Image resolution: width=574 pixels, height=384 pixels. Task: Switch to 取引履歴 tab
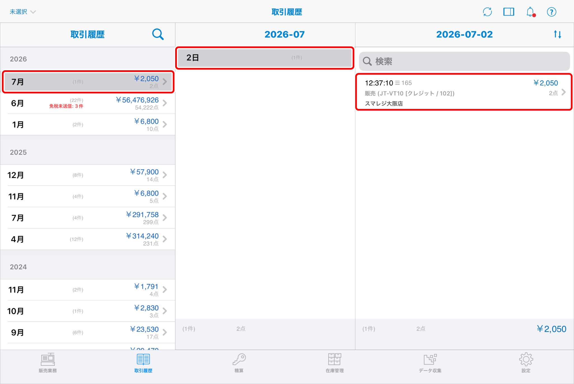coord(143,363)
